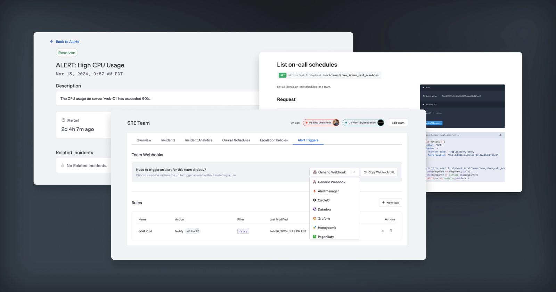Screen dimensions: 556x292
Task: Click the back arrow next to Back to Alerts
Action: pos(52,41)
